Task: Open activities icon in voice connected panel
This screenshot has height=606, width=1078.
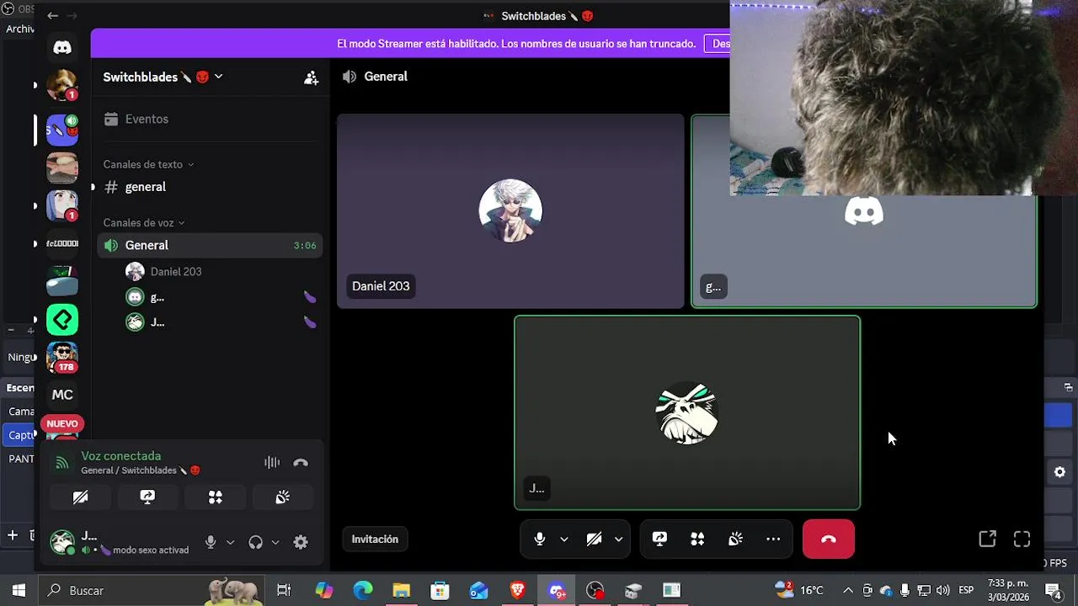Action: [215, 497]
